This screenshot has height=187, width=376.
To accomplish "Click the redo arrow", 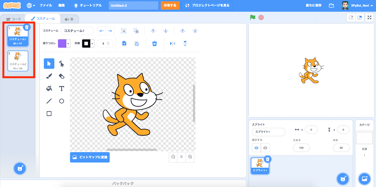I will [x=110, y=31].
